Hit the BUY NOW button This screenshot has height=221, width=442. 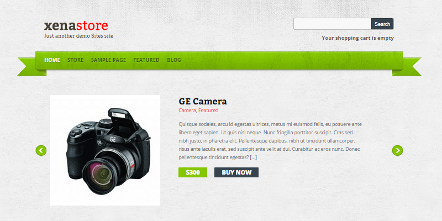(x=236, y=172)
